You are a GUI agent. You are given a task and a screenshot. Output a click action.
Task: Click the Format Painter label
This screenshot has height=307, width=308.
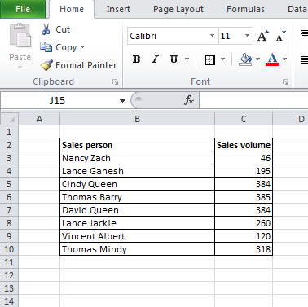(86, 65)
